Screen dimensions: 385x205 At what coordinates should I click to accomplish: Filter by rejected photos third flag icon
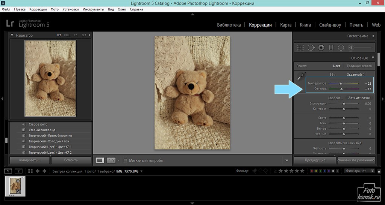coord(265,171)
